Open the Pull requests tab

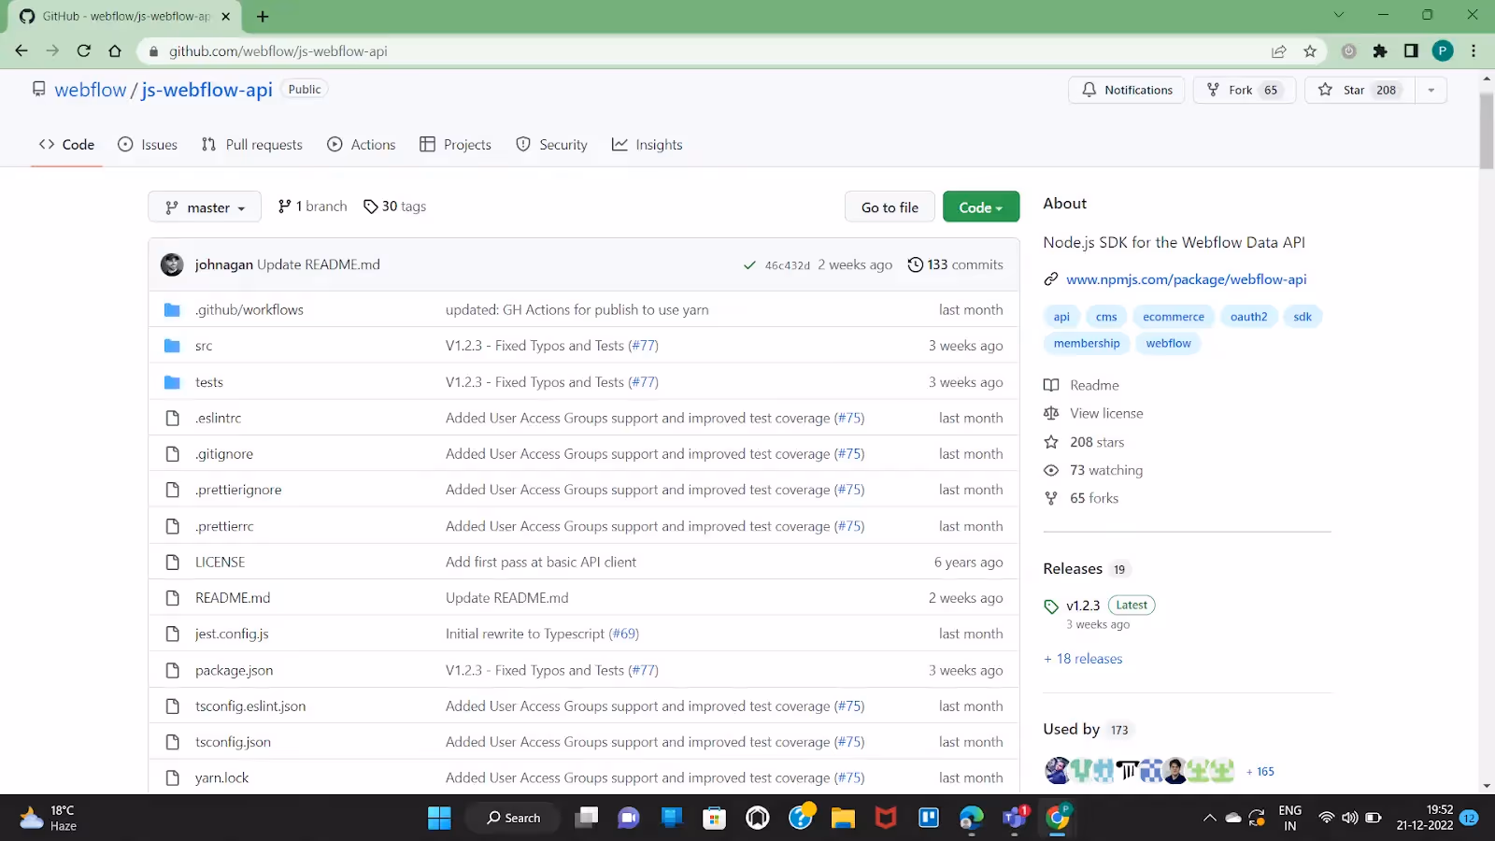[x=252, y=145]
